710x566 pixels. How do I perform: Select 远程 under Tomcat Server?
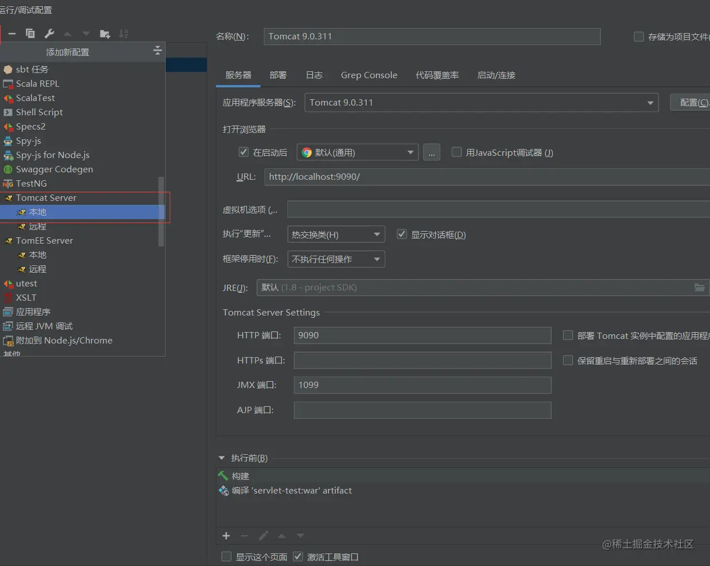tap(83, 226)
